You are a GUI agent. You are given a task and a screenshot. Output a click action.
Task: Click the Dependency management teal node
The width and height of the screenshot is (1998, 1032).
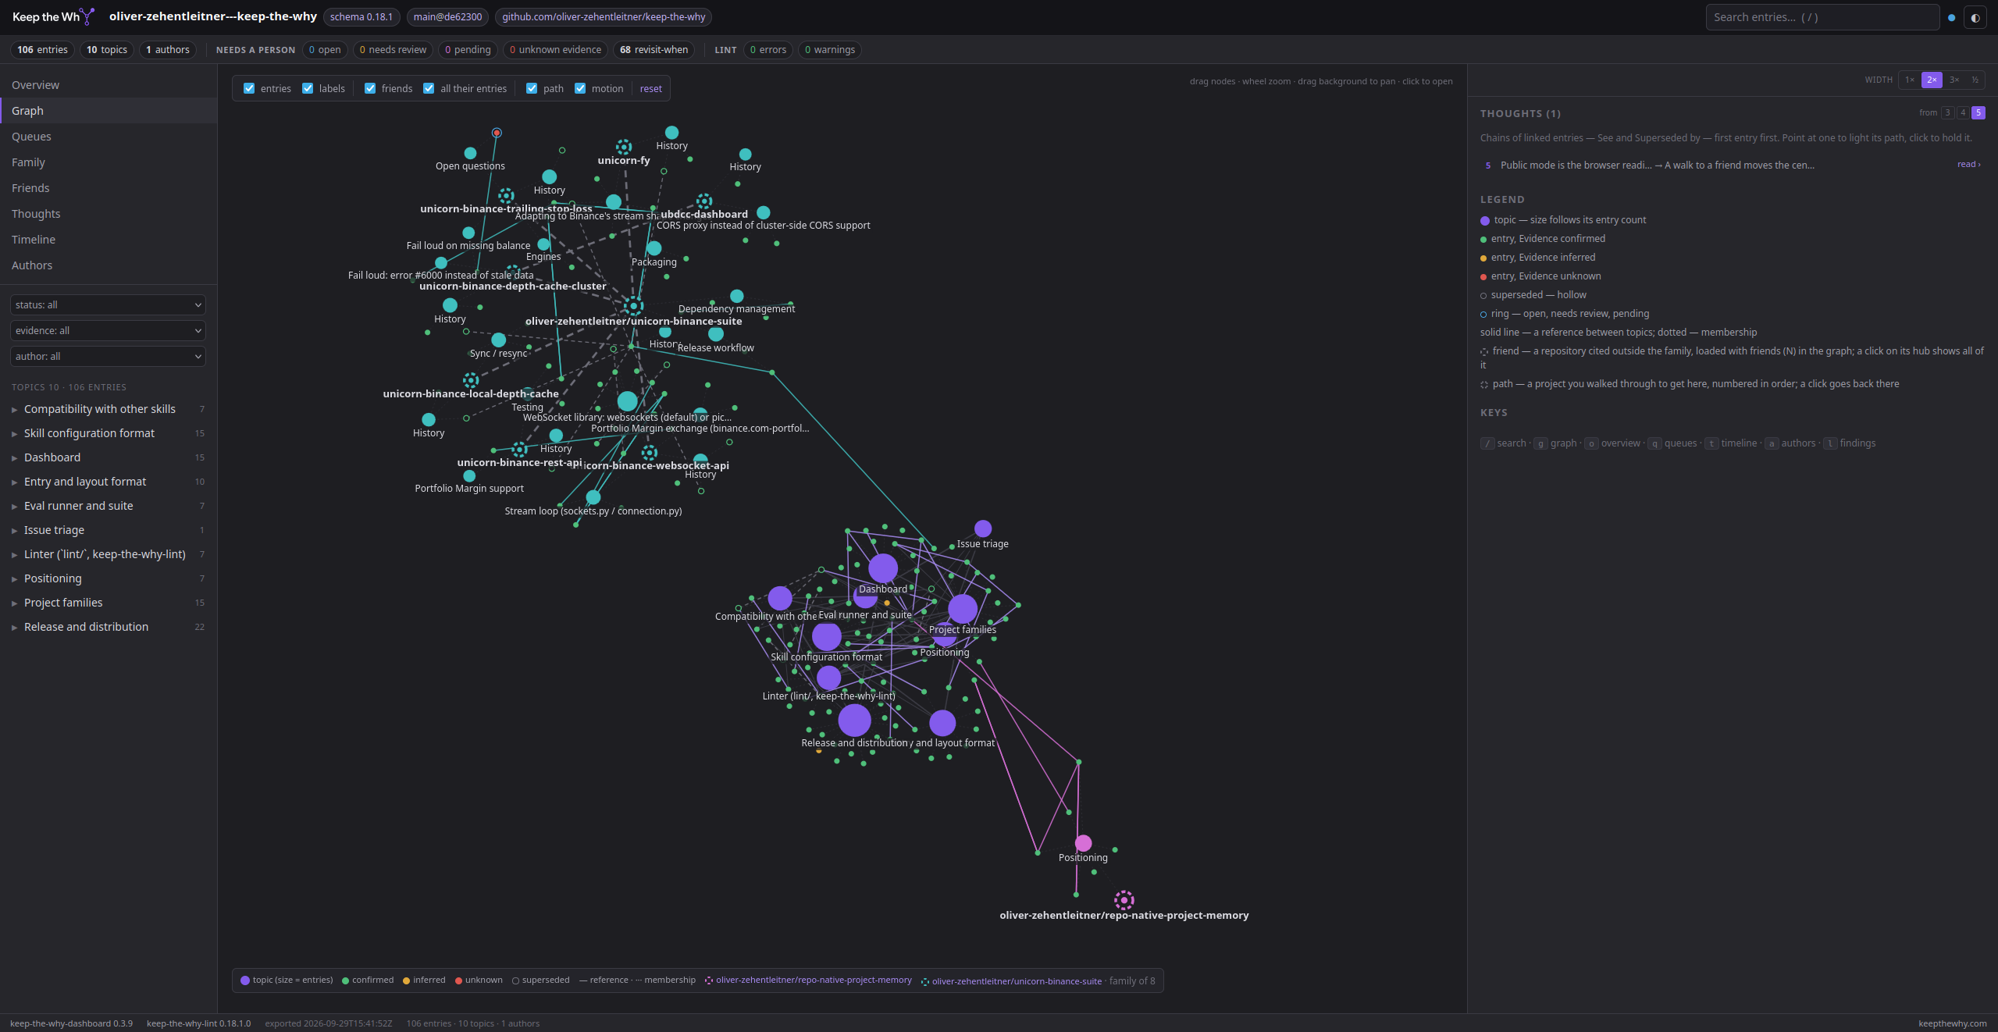[x=736, y=296]
